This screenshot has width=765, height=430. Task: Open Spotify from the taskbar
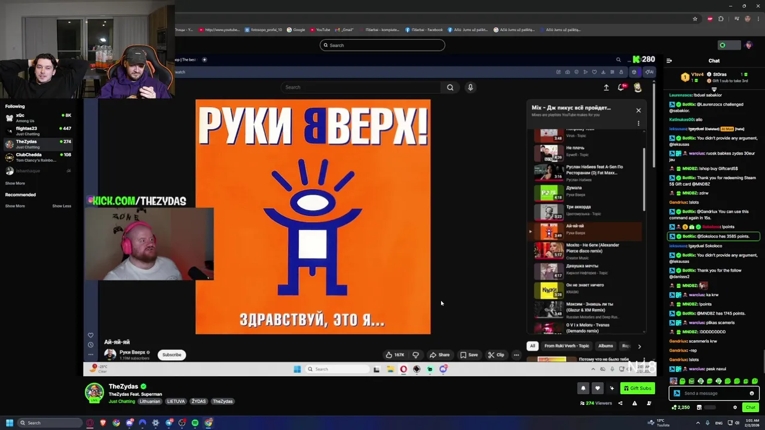tap(195, 423)
